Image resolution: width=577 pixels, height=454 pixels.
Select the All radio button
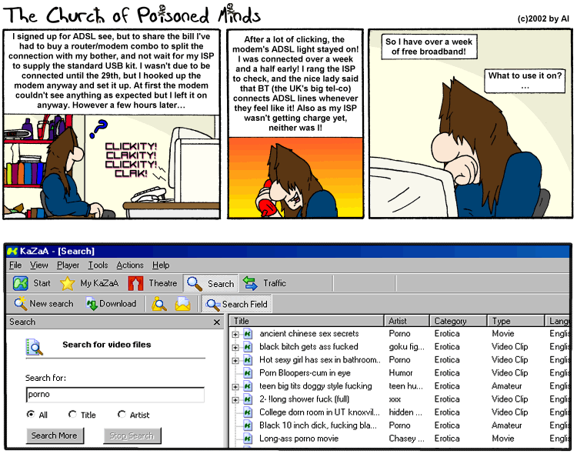[x=31, y=414]
